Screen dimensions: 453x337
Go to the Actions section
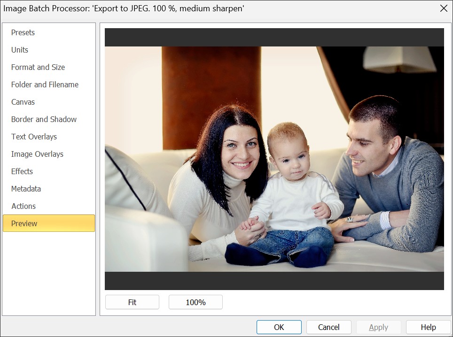point(48,206)
